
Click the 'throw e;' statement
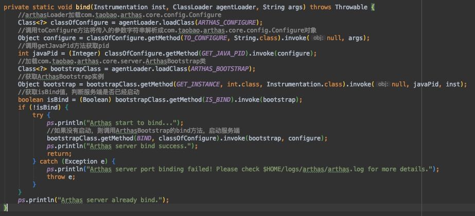tap(61, 176)
